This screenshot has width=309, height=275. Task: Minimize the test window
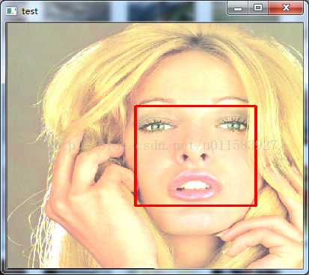point(238,8)
